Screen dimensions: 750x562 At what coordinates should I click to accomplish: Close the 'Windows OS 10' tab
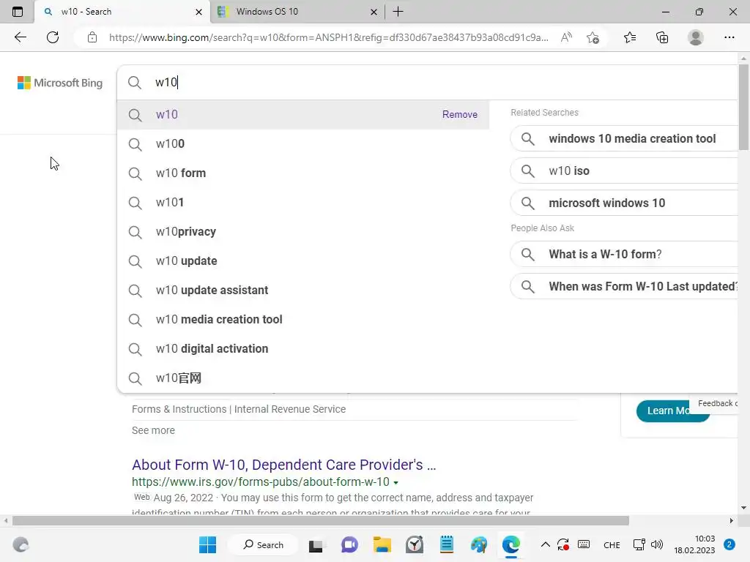tap(374, 12)
